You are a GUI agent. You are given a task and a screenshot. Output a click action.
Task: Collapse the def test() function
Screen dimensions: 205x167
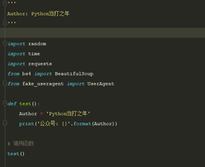pyautogui.click(x=5, y=104)
